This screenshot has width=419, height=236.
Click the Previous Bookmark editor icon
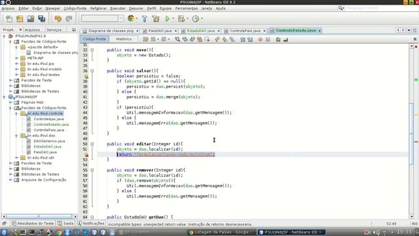(217, 39)
